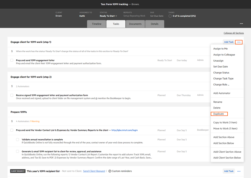
Task: Click the tasks progress circle icon
Action: pyautogui.click(x=170, y=16)
